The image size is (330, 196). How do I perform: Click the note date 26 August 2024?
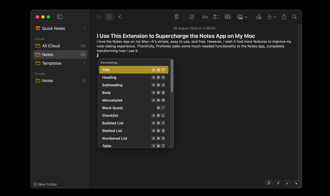[x=194, y=28]
